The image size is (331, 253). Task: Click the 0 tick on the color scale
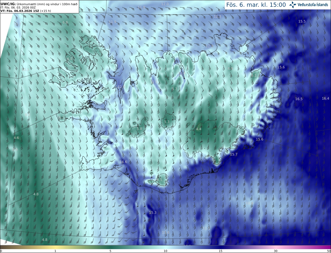pos(1,251)
